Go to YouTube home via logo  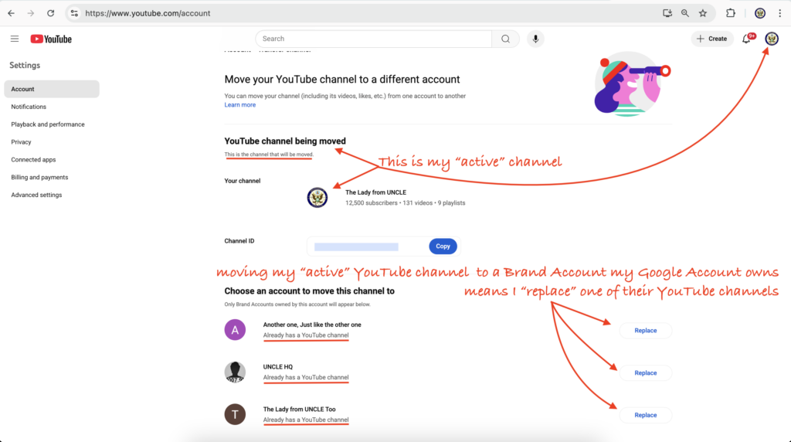51,39
